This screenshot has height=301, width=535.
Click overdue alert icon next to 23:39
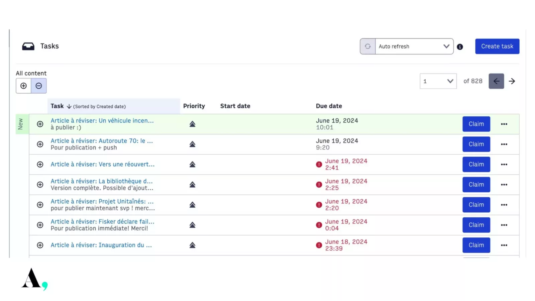pyautogui.click(x=319, y=245)
